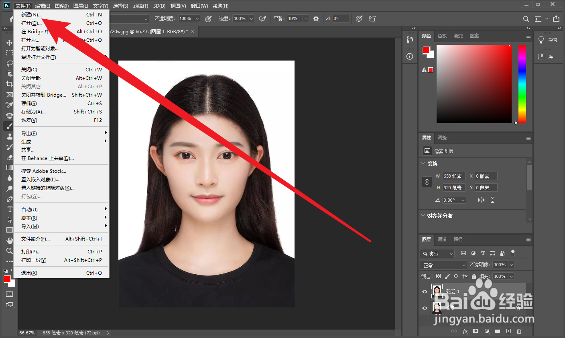Screen dimensions: 565x338
Task: Click the W width field 658 像素
Action: click(453, 176)
